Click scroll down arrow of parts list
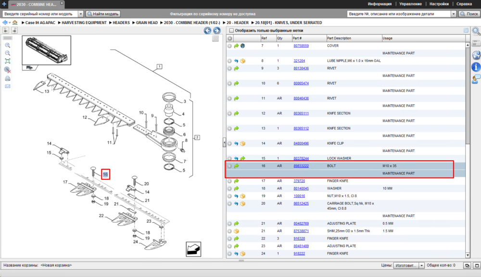481x277 pixels. [x=468, y=255]
